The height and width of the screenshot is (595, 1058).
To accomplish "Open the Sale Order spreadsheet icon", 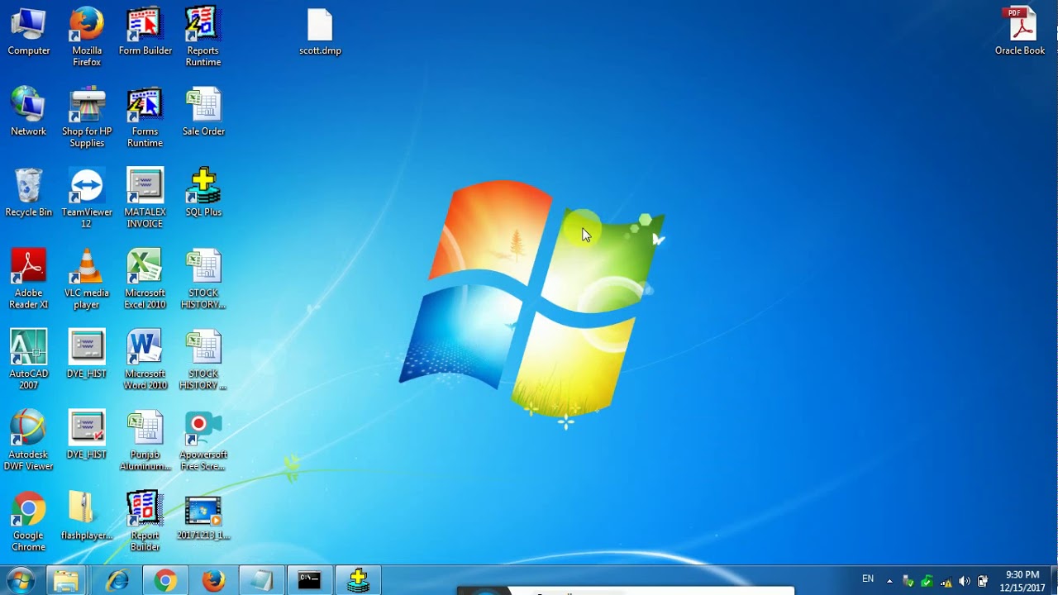I will 203,112.
